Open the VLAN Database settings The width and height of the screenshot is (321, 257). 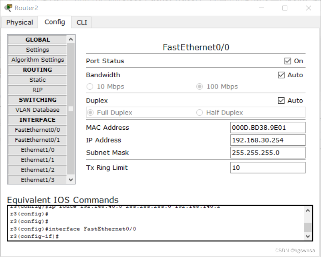click(x=37, y=110)
